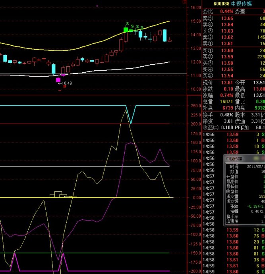Click the 涨跌 row in the popup window
The width and height of the screenshot is (265, 274).
tap(245, 206)
